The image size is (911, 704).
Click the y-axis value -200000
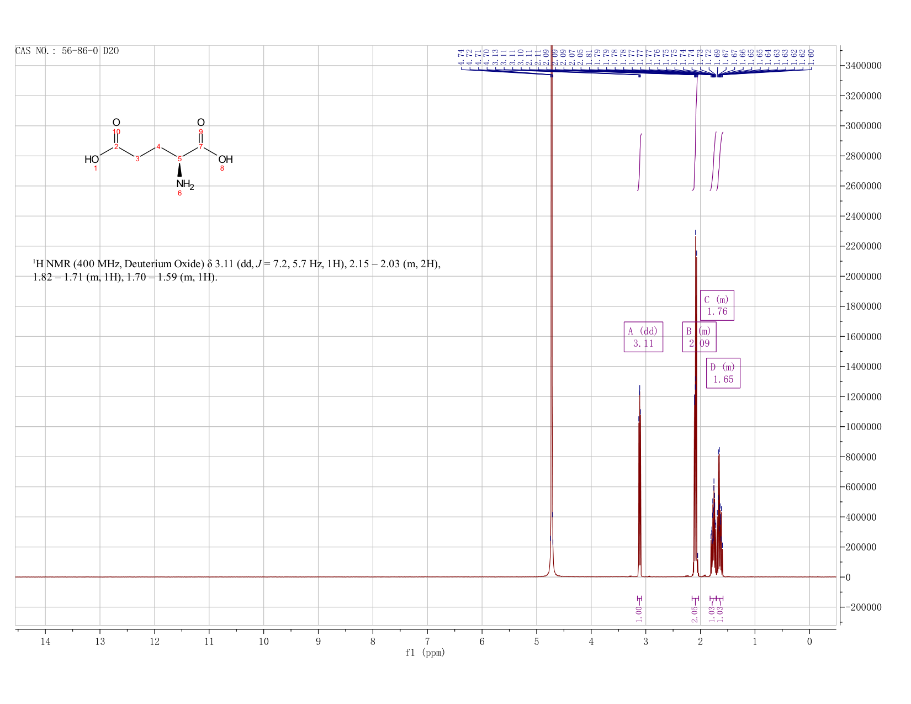[863, 607]
